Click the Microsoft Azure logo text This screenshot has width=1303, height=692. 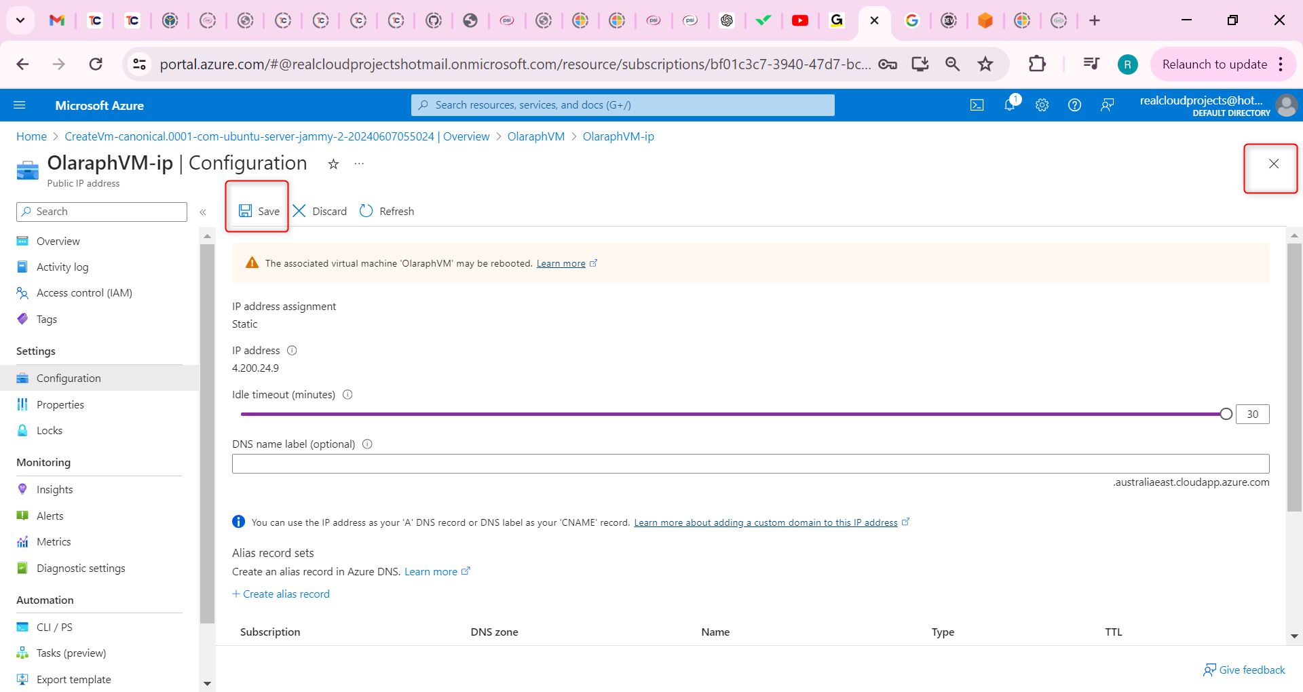coord(99,105)
